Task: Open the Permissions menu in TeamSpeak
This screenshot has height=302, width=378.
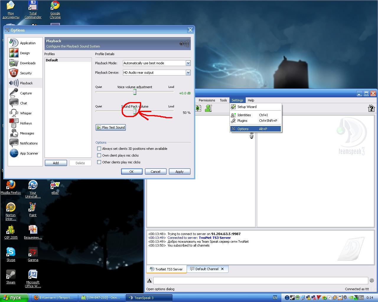Action: (207, 100)
